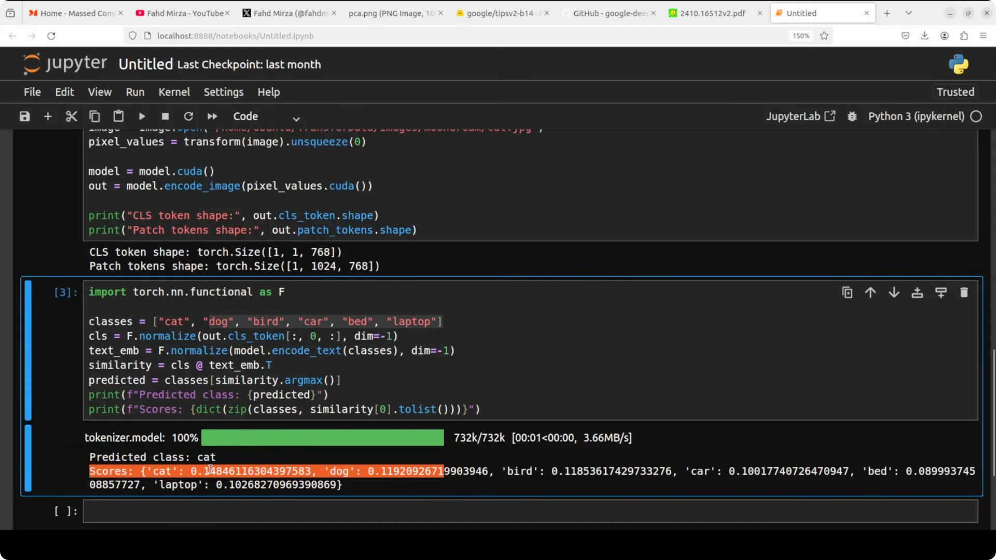Screen dimensions: 996x560
Task: Switch to pca.png image tab
Action: 396,13
